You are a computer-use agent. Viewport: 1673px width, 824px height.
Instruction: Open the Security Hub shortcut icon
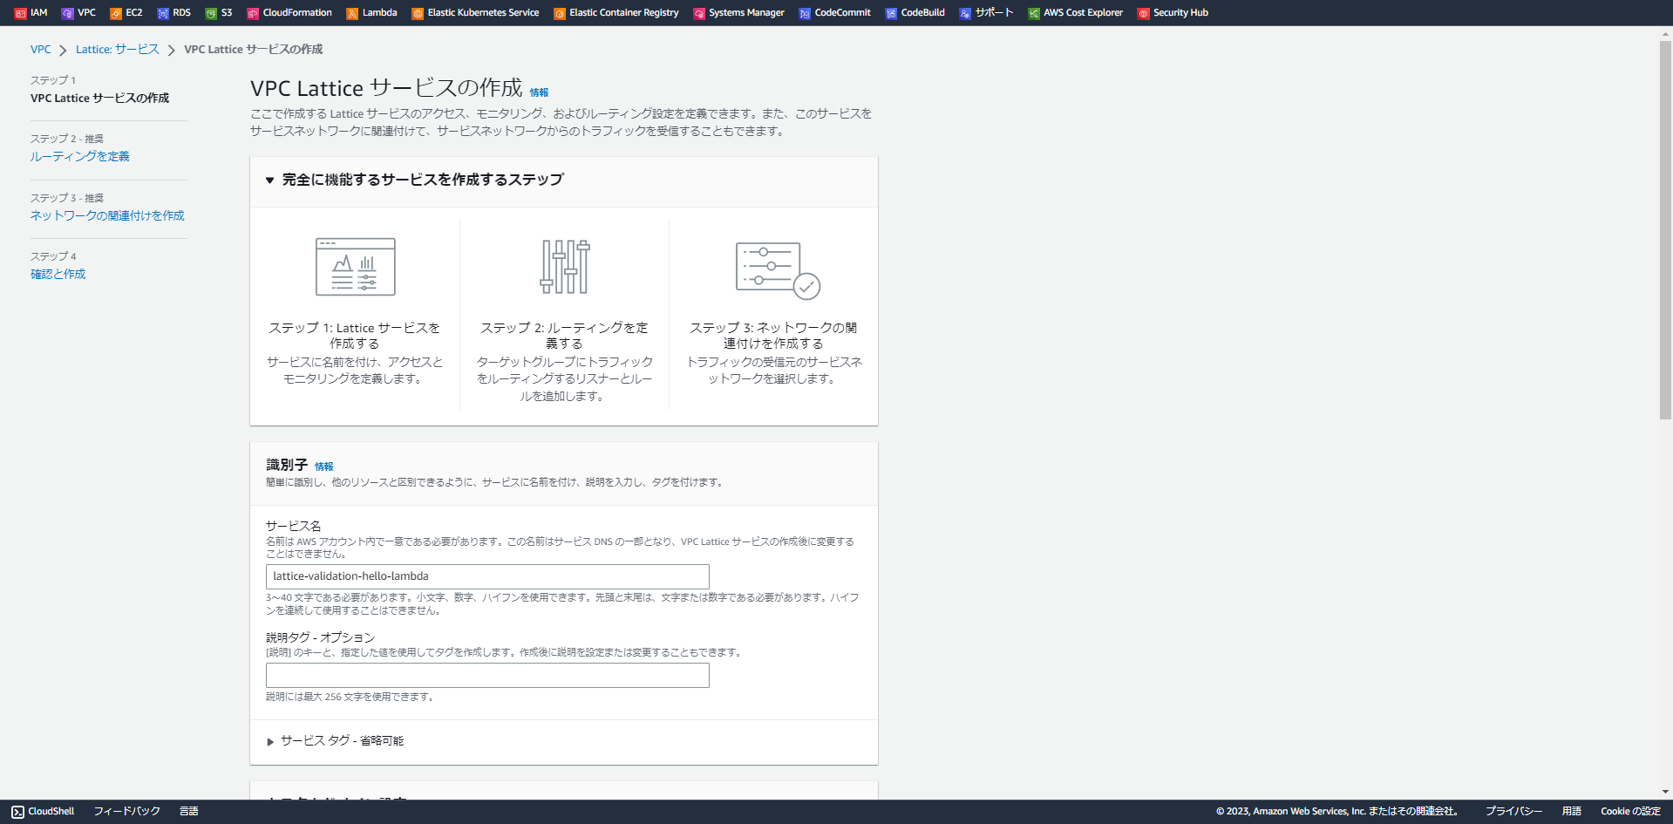click(x=1144, y=13)
